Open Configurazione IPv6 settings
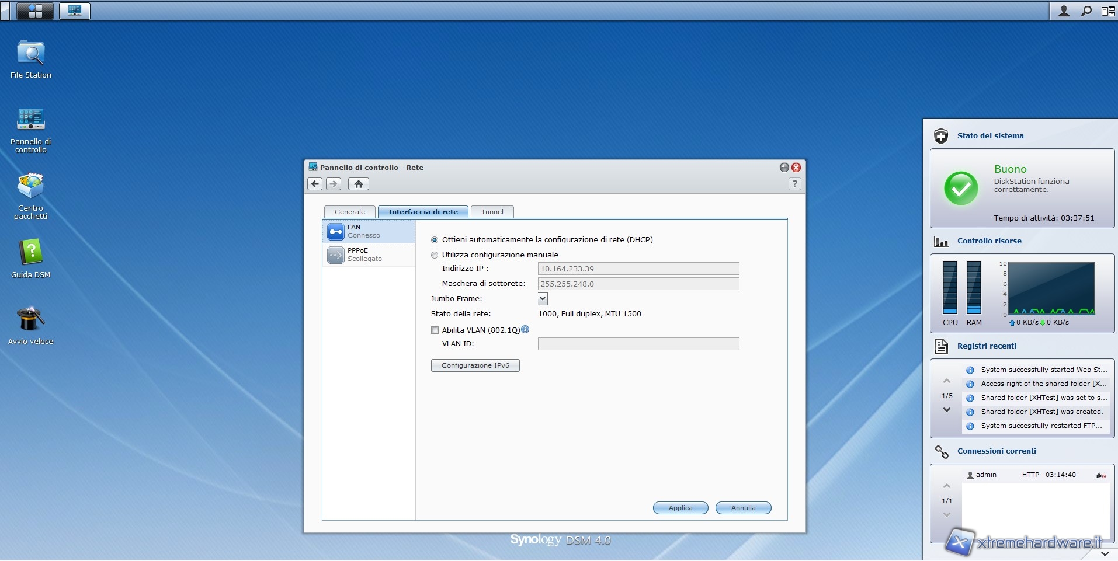Image resolution: width=1118 pixels, height=561 pixels. tap(475, 365)
